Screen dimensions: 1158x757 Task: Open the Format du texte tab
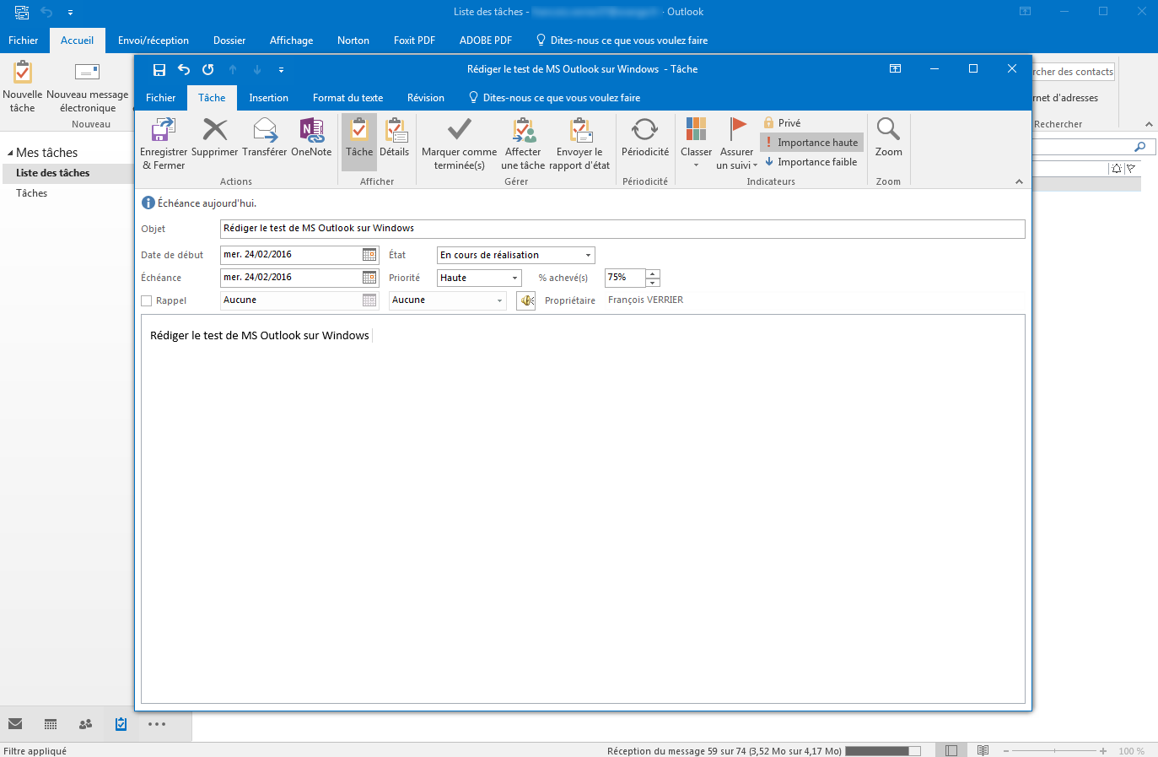click(x=347, y=97)
